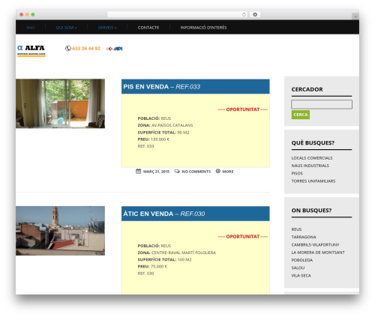
Task: Click SUPERFÍCIE TOTAL: 90 M2 text
Action: pyautogui.click(x=163, y=133)
